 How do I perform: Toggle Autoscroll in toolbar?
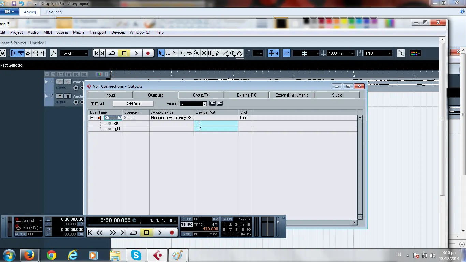coord(272,53)
